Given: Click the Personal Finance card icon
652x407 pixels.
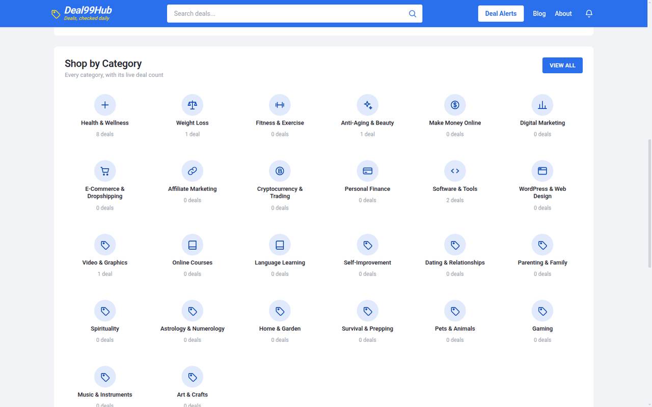Looking at the screenshot, I should 367,171.
